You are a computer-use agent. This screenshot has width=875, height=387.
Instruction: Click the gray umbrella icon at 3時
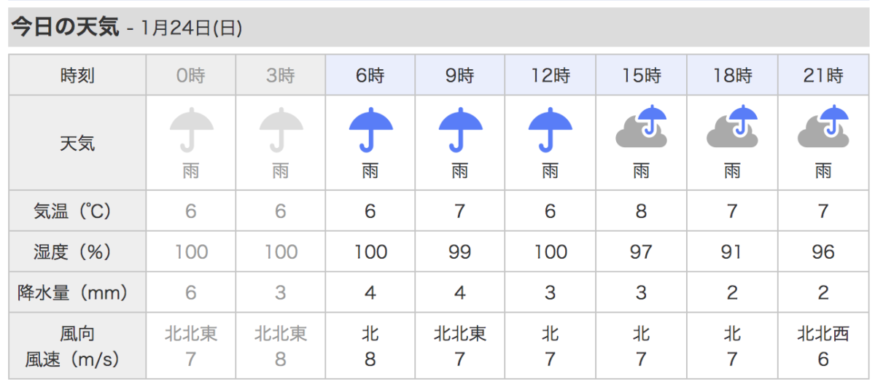point(281,130)
